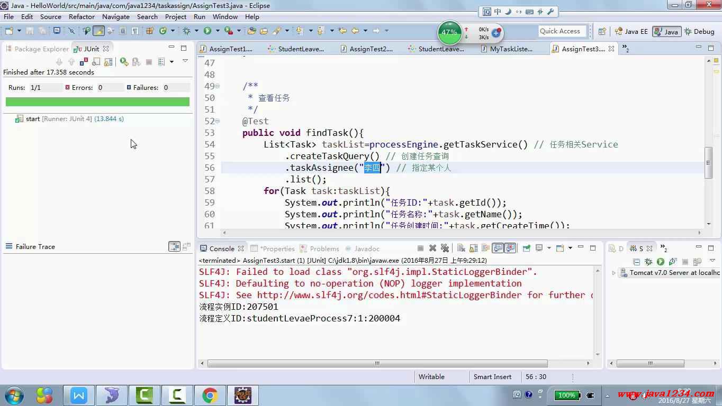The image size is (722, 406).
Task: Click the Previous Failed Test icon in JUnit view
Action: click(71, 62)
